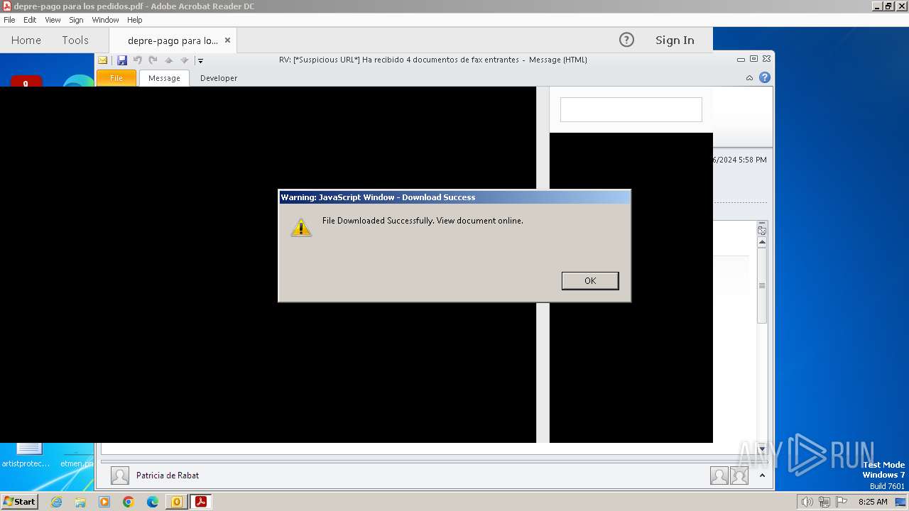Launch Google Chrome from taskbar
This screenshot has height=511, width=909.
coord(129,502)
